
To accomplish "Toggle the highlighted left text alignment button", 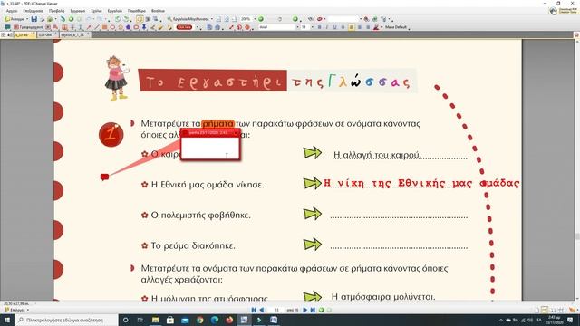I will [351, 27].
